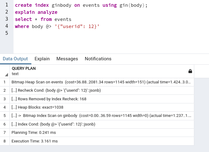Select row number 8 header
Viewport: 209px width, 152px height.
pos(5,141)
